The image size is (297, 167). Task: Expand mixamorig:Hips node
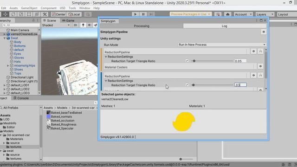(8, 65)
